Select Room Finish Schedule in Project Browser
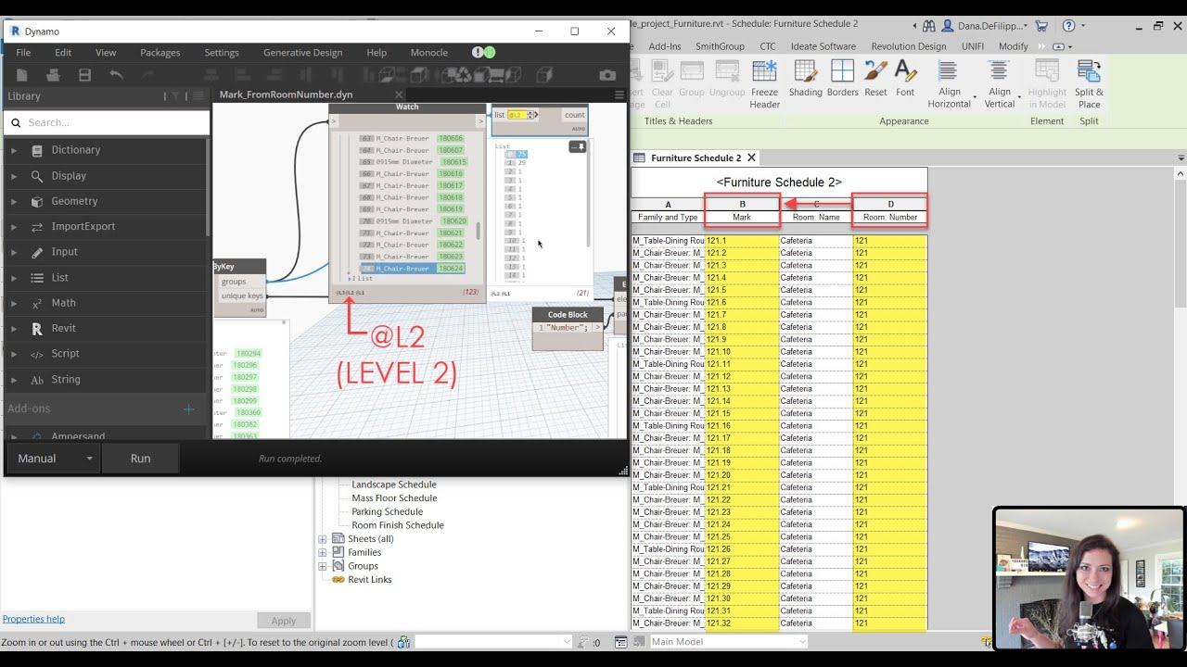 398,525
